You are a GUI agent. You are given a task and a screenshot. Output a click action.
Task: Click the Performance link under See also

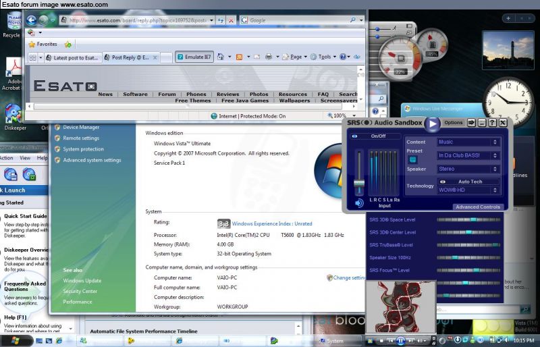click(78, 302)
